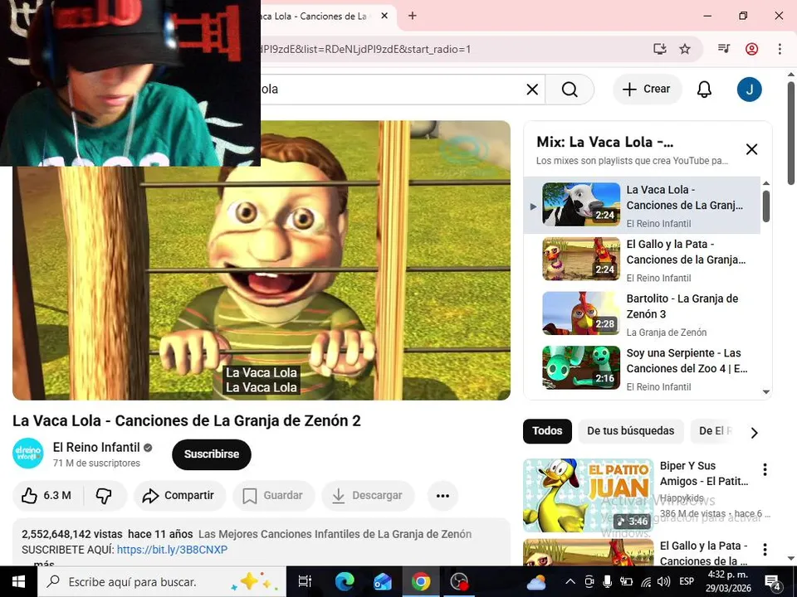Select the De tus búsquedas filter chip
797x597 pixels.
[x=630, y=431]
